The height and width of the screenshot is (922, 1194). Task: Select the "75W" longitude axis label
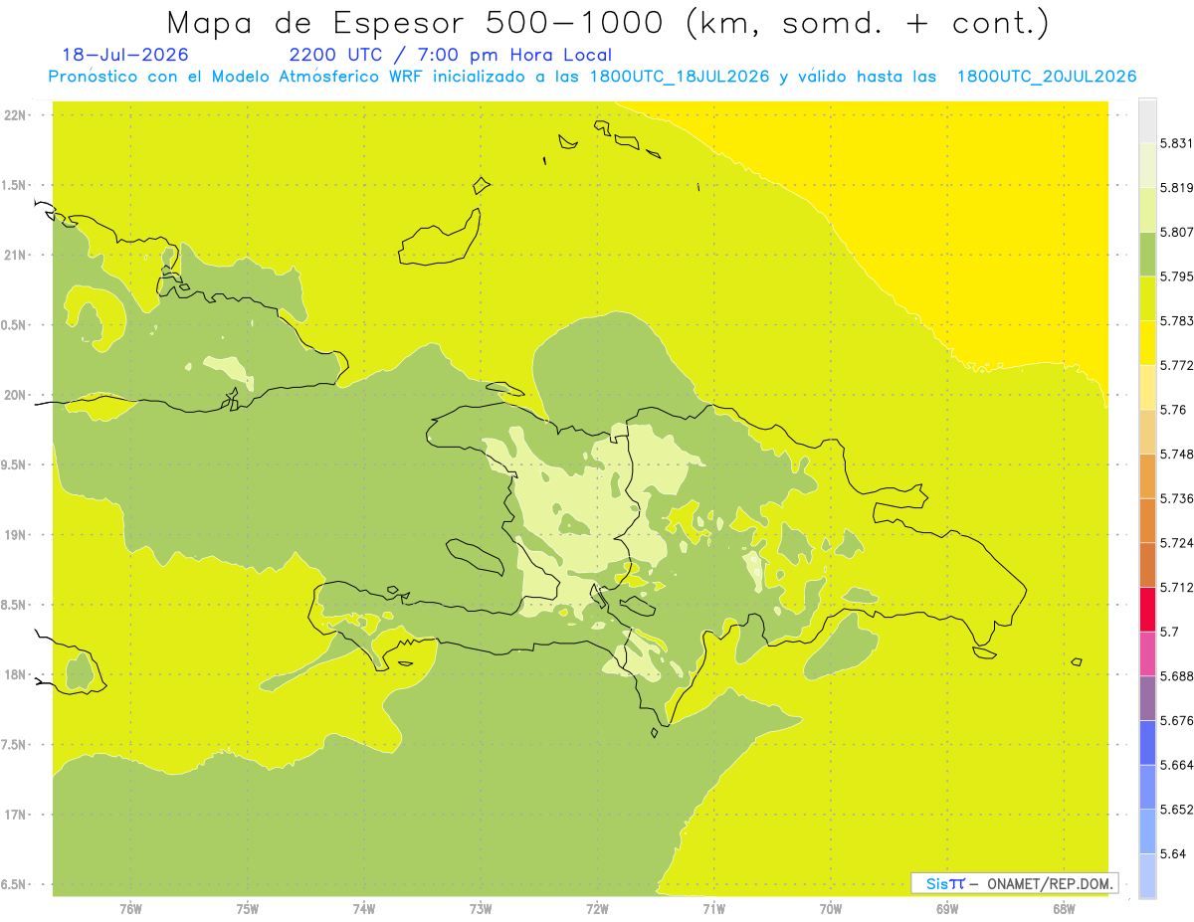pos(248,909)
